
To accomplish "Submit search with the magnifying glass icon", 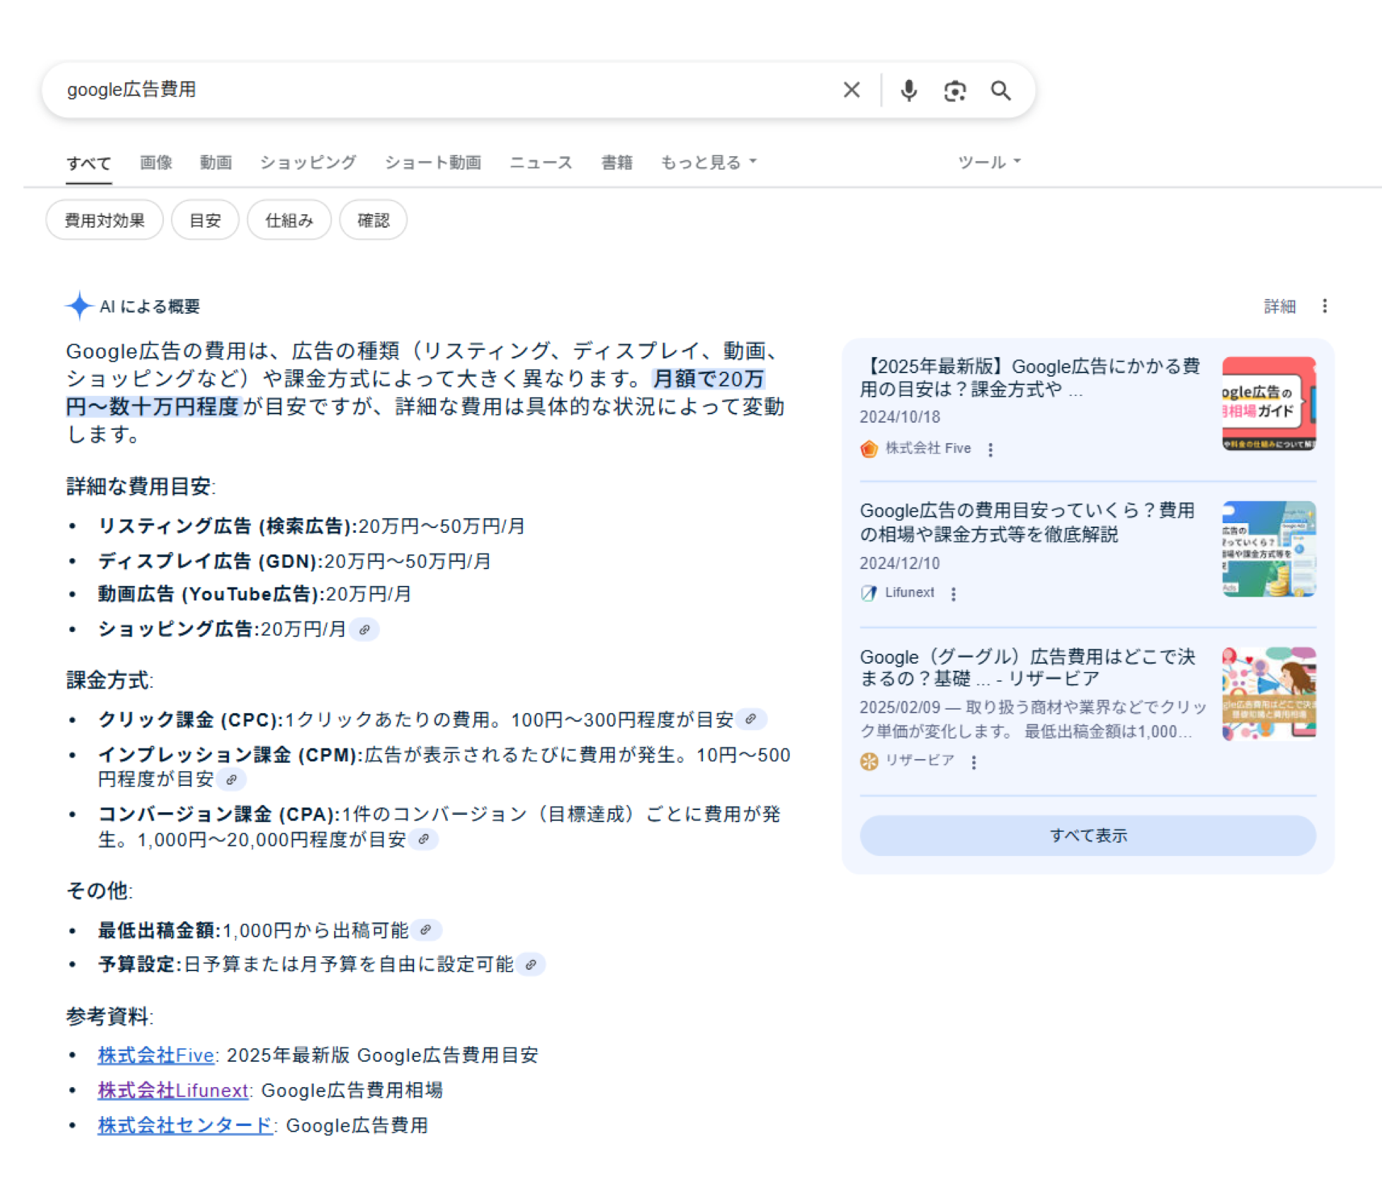I will coord(1000,90).
